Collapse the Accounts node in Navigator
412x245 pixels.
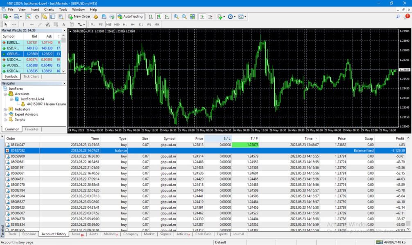5,94
